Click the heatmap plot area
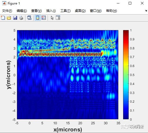 point(68,75)
